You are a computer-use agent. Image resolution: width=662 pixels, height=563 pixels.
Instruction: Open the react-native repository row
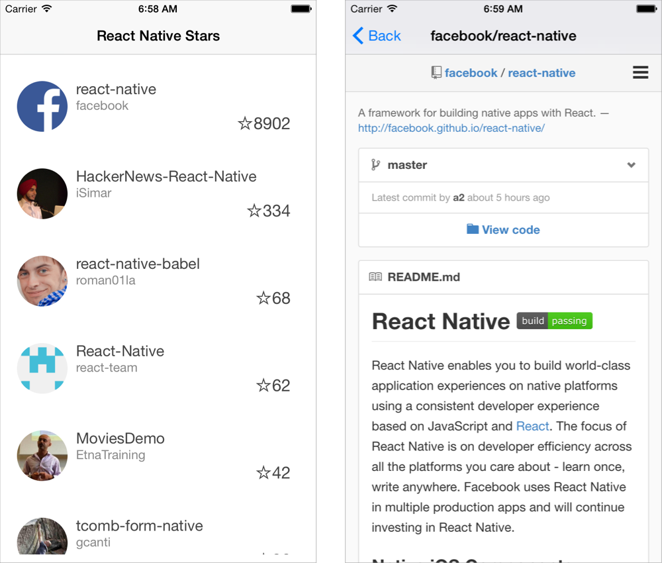pos(158,107)
